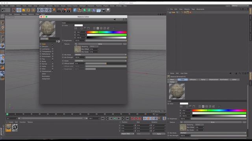Image resolution: width=252 pixels, height=141 pixels.
Task: Select Color tab in Attribute Manager
Action: pyautogui.click(x=183, y=80)
